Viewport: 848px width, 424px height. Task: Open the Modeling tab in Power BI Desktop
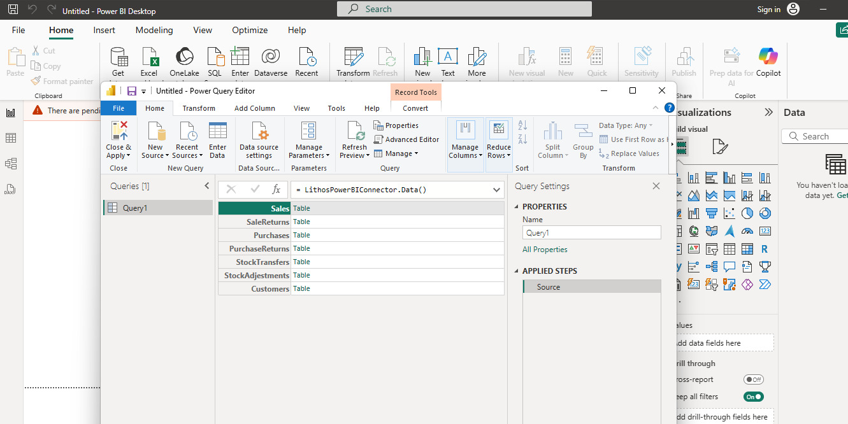coord(154,30)
